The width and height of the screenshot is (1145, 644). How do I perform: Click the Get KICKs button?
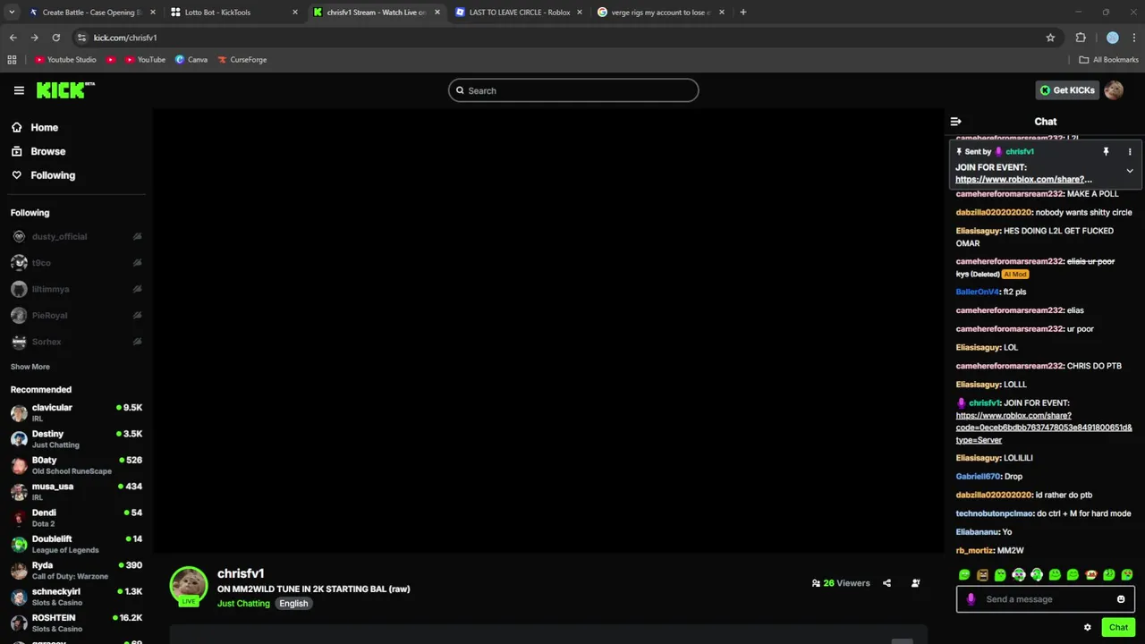(1067, 90)
